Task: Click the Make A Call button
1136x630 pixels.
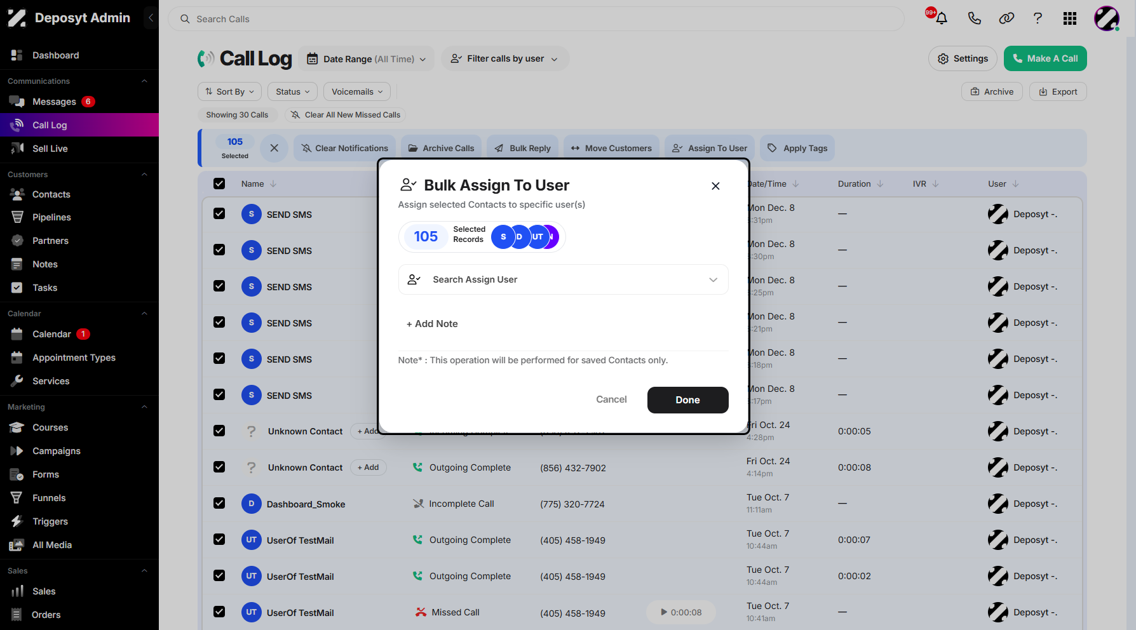Action: point(1045,58)
